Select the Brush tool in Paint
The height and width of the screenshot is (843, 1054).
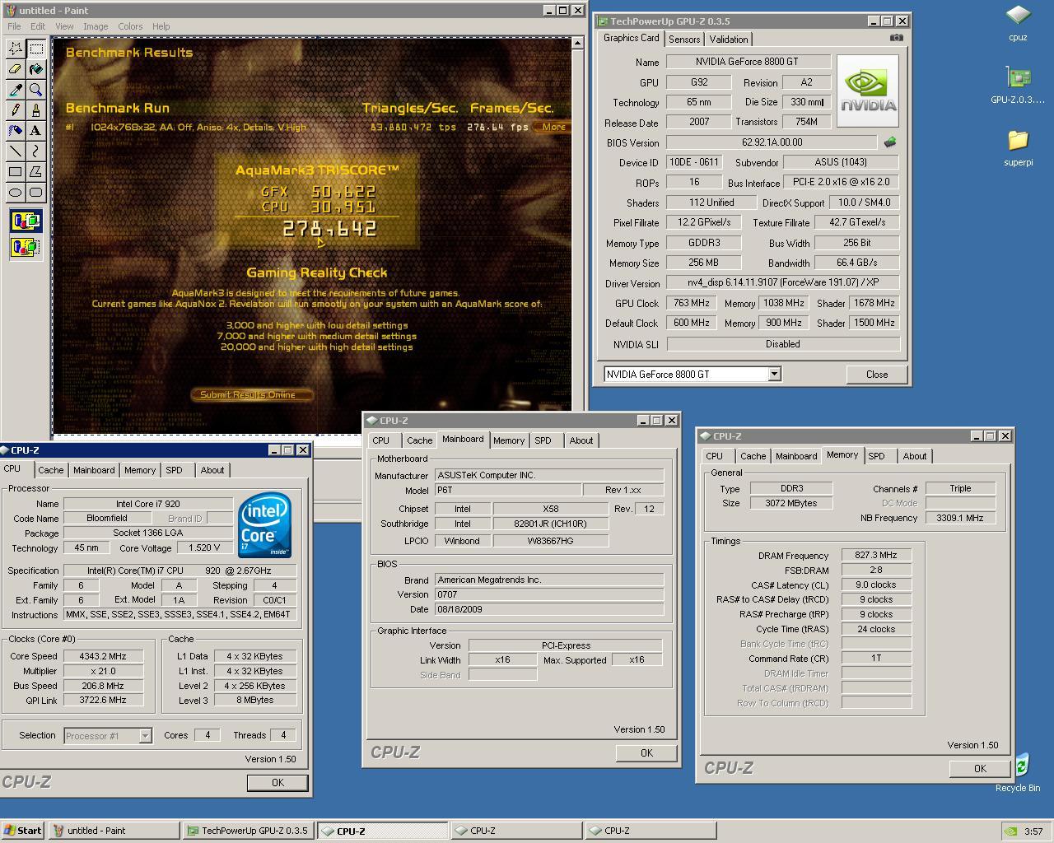click(x=36, y=109)
